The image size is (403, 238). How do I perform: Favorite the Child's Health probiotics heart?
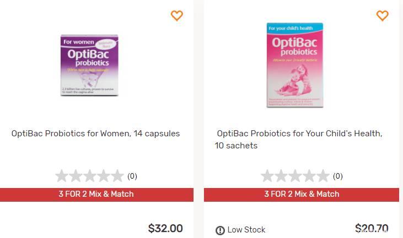[x=382, y=16]
